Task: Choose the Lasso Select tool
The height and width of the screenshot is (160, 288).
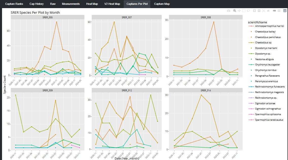Action: [x=248, y=11]
